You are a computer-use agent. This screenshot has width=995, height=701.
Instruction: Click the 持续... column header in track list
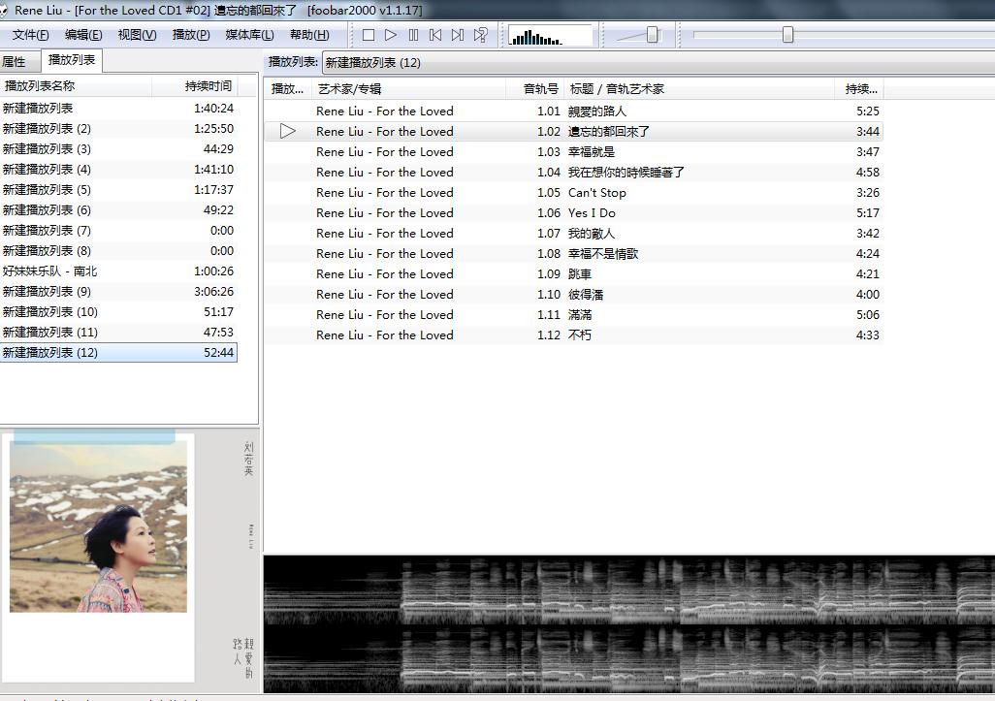859,89
